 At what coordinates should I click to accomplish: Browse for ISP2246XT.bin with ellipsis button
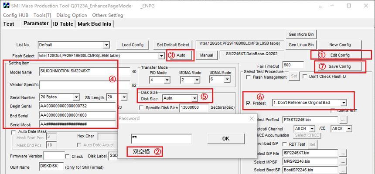pos(343,153)
